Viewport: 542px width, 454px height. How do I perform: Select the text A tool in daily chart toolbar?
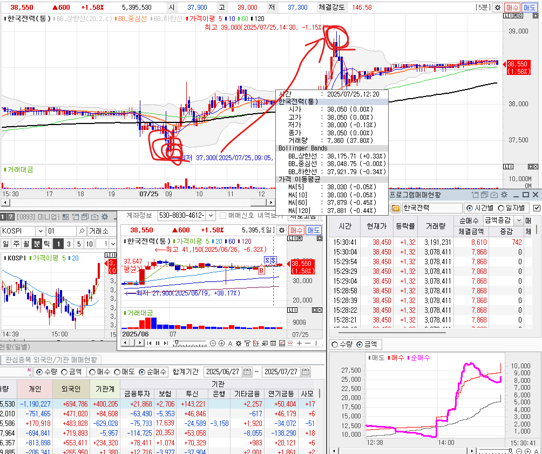(x=230, y=343)
